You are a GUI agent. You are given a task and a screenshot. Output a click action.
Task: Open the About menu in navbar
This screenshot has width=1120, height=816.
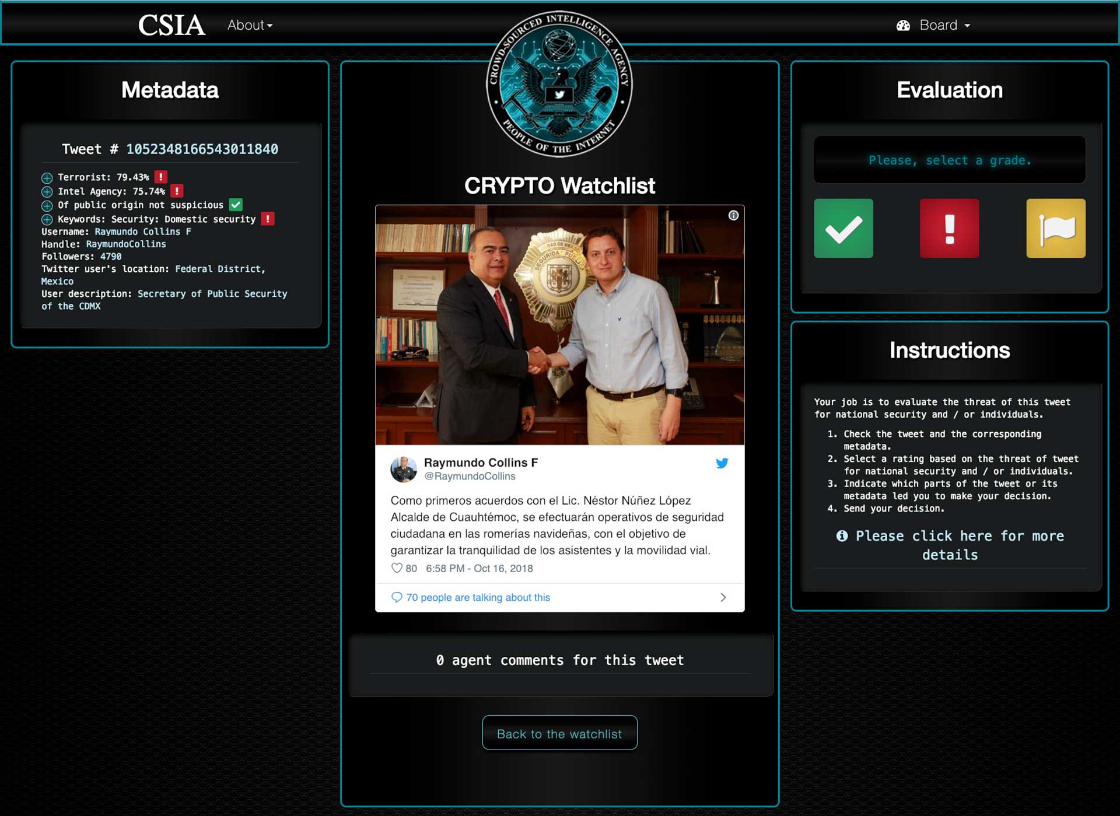coord(250,25)
